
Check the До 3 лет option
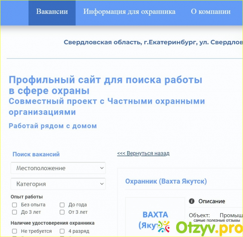pos(15,212)
